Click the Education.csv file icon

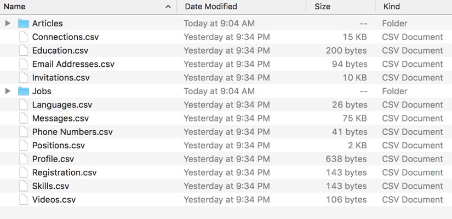24,50
